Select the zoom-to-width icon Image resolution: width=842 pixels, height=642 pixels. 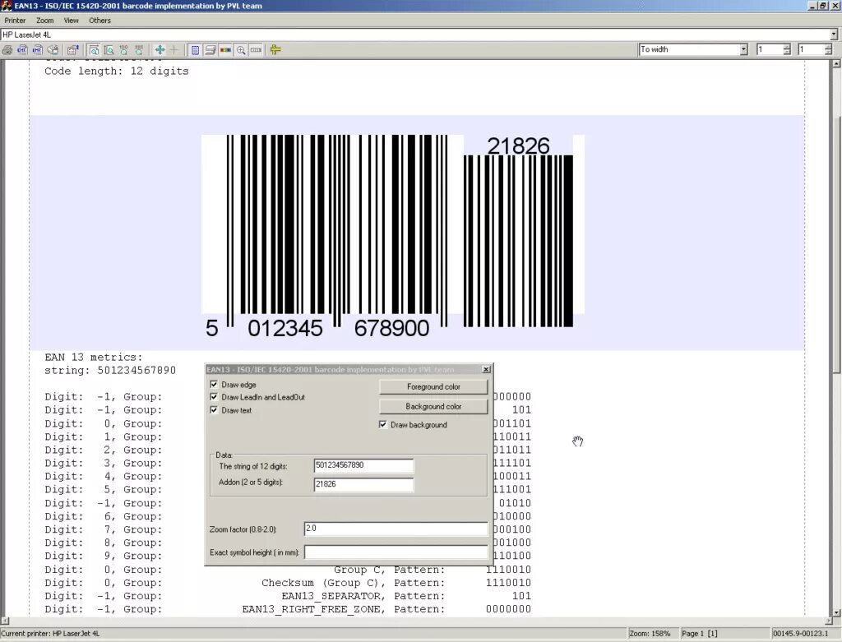(x=94, y=50)
